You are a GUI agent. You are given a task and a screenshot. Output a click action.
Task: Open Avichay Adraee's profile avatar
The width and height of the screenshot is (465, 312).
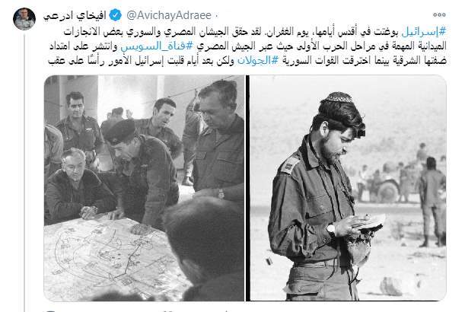click(24, 19)
